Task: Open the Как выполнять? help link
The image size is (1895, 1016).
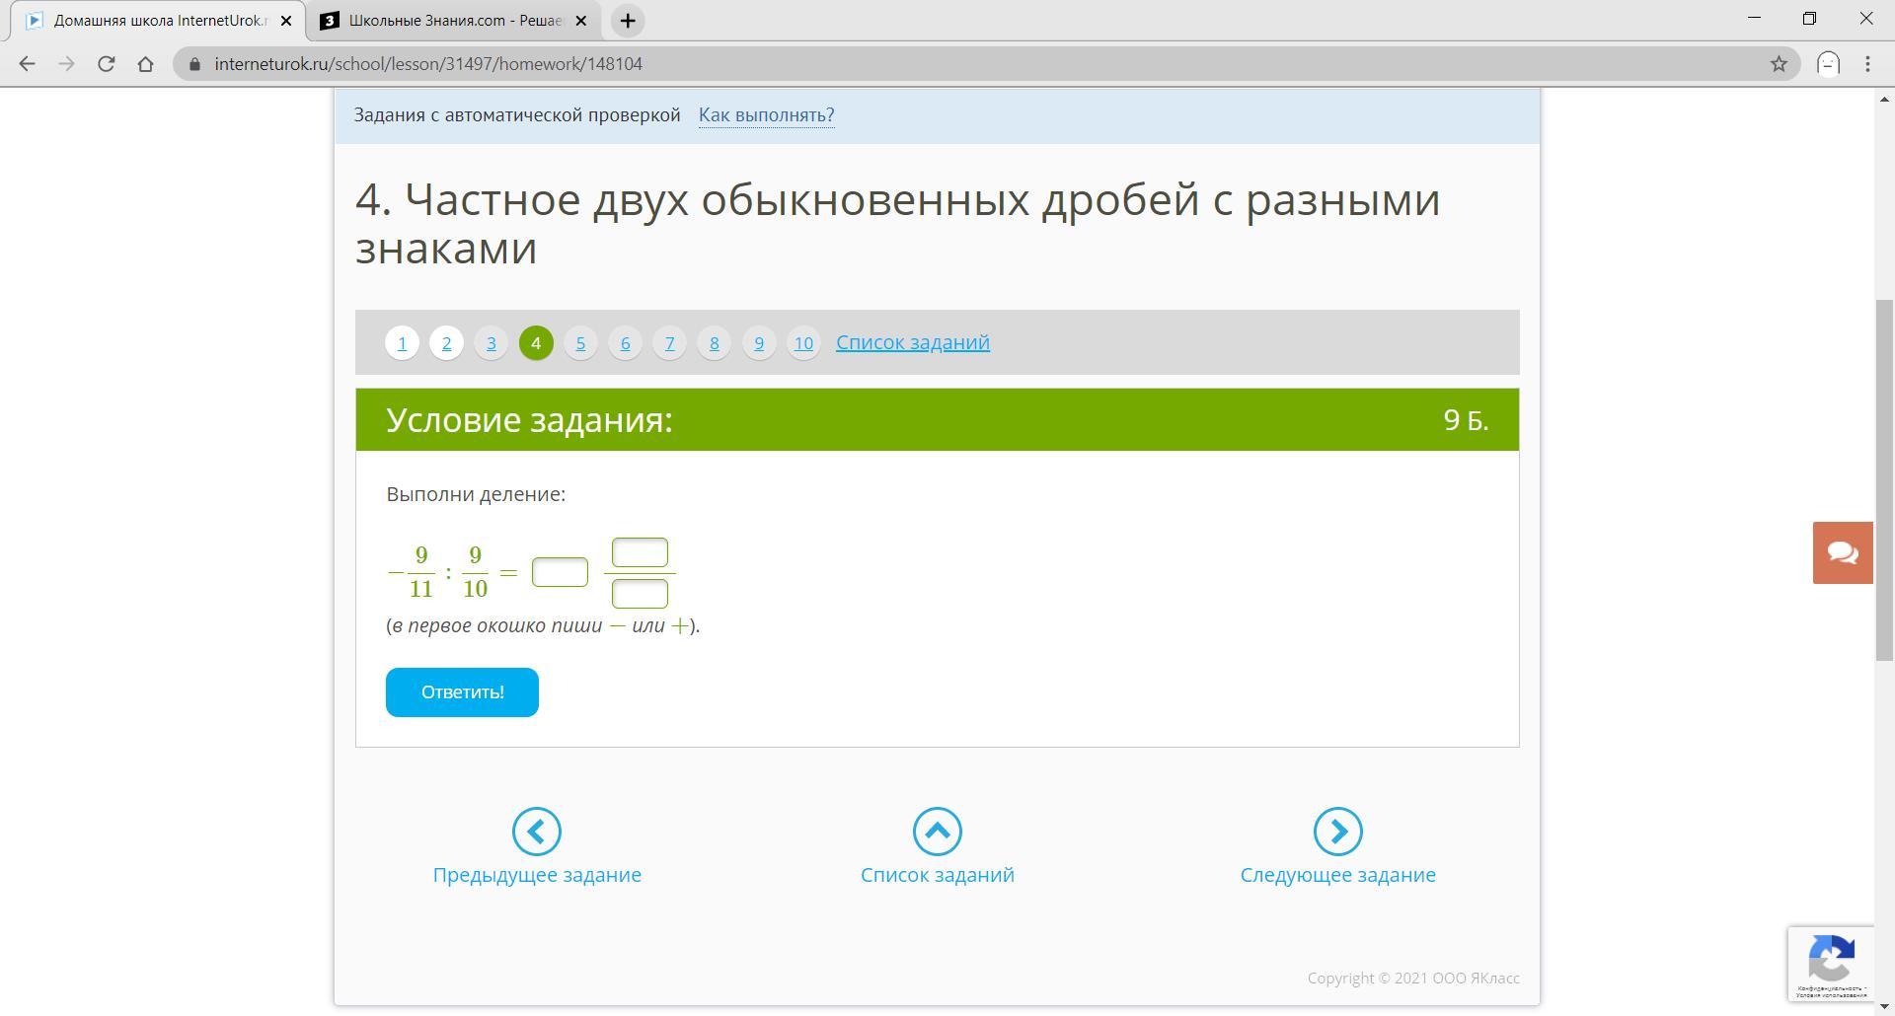Action: (766, 115)
